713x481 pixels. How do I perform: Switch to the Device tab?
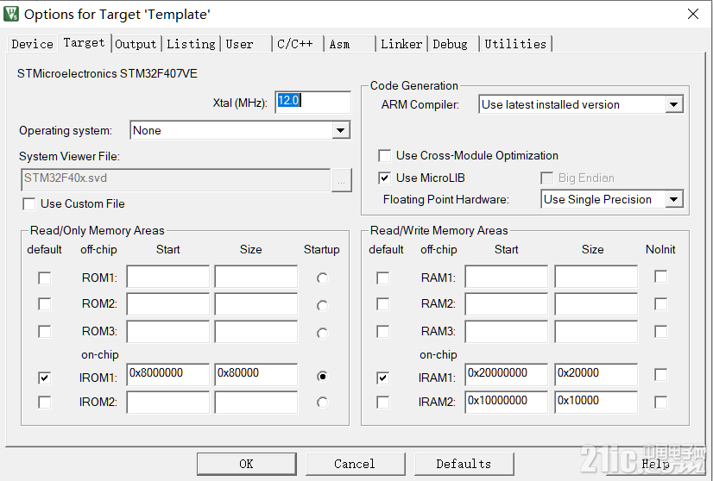coord(32,44)
